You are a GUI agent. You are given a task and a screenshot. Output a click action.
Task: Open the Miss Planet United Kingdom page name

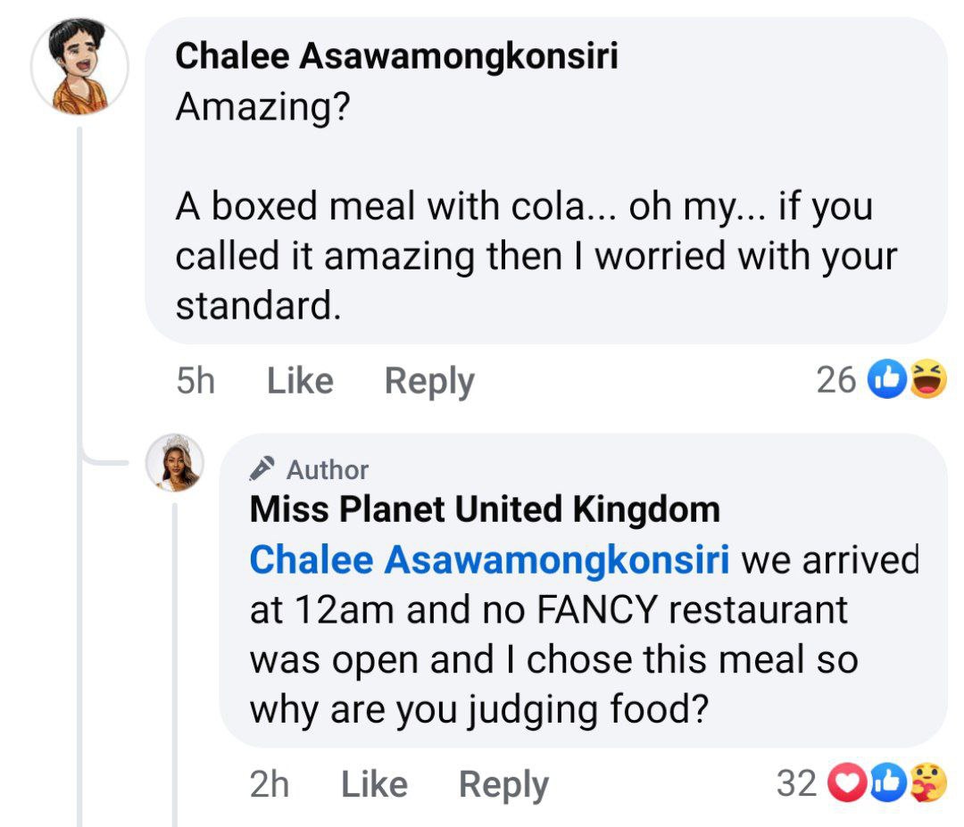tap(485, 509)
